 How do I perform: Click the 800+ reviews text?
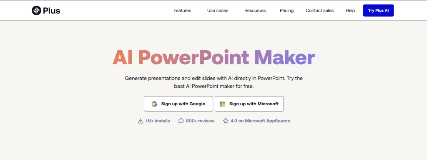point(200,121)
